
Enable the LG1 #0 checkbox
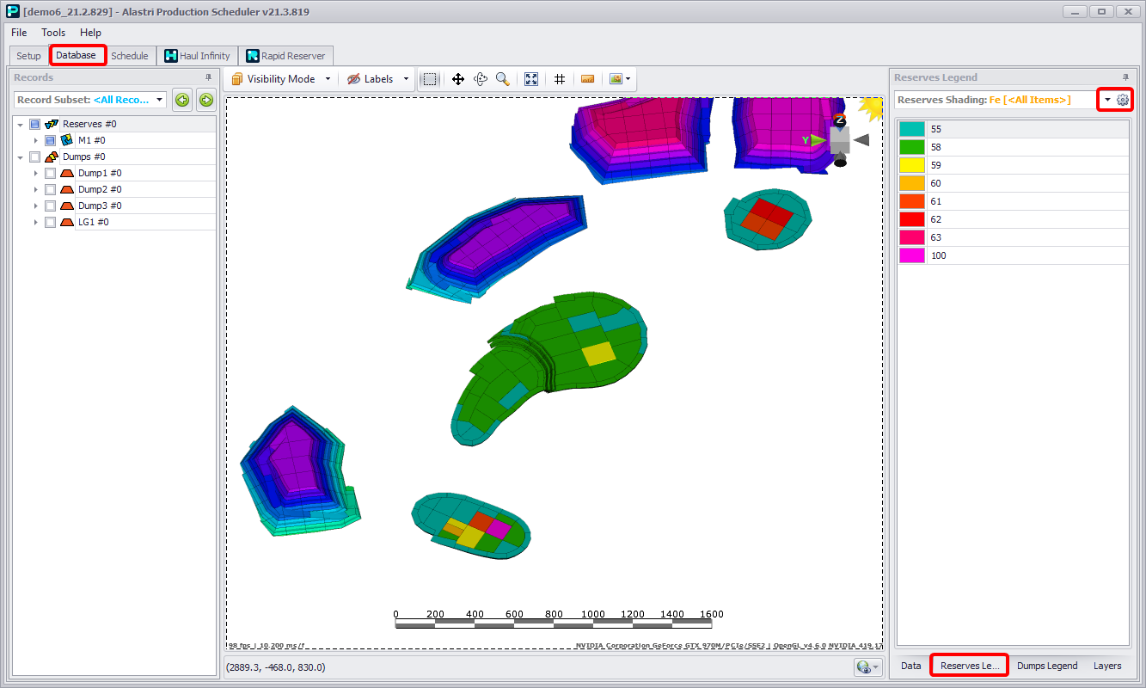pyautogui.click(x=50, y=223)
